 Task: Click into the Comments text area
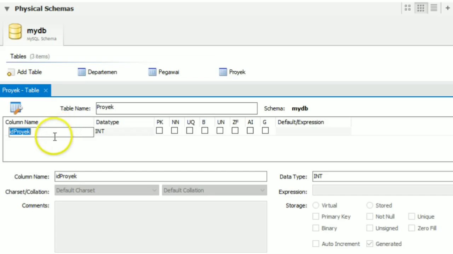point(161,227)
